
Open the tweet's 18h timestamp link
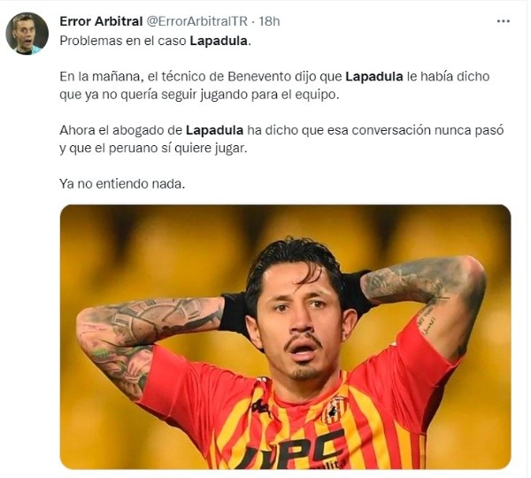269,21
